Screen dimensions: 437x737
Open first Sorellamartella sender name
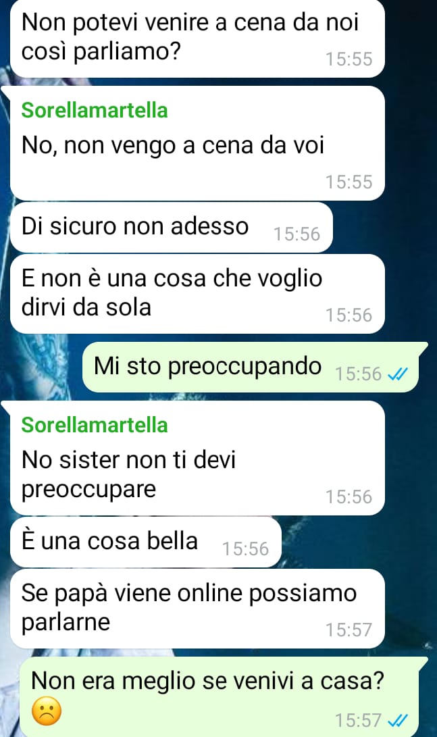click(95, 111)
